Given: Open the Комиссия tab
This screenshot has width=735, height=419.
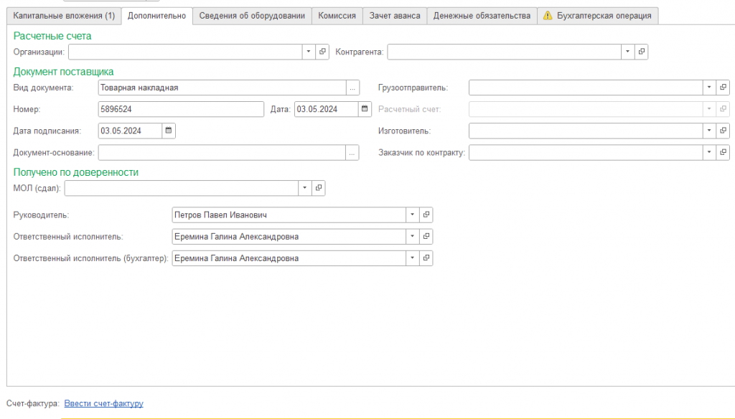Looking at the screenshot, I should tap(337, 16).
